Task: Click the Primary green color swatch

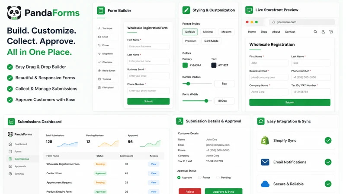Action: [x=185, y=65]
